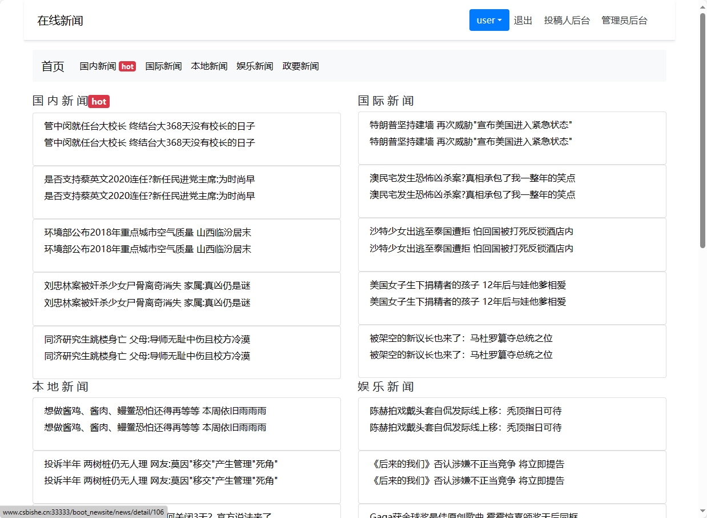Select the 国际新闻 nav item
707x518 pixels.
click(163, 66)
